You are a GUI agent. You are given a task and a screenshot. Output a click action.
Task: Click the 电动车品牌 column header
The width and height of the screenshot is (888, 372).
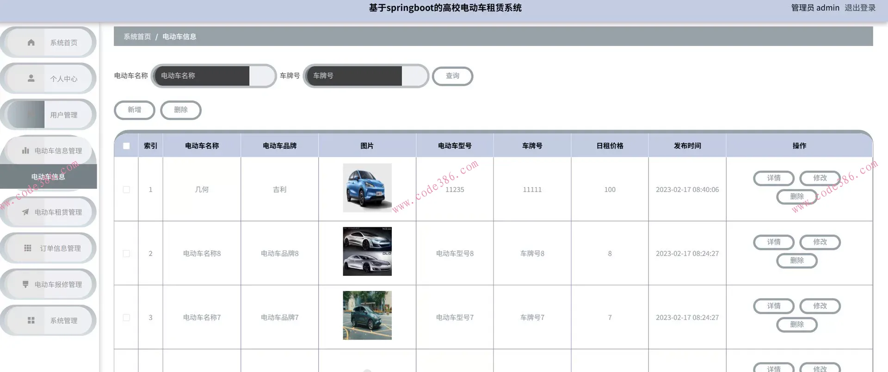click(x=279, y=146)
